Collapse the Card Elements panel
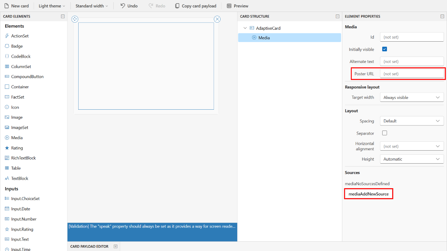The image size is (447, 251). [63, 16]
